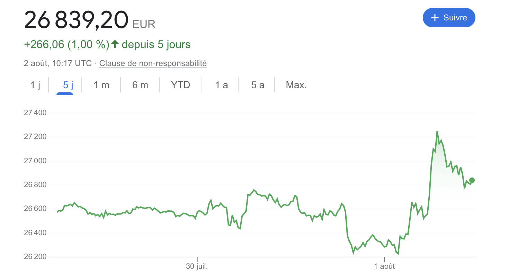The height and width of the screenshot is (275, 509).
Task: Follow the stock with Suivre button
Action: click(449, 18)
